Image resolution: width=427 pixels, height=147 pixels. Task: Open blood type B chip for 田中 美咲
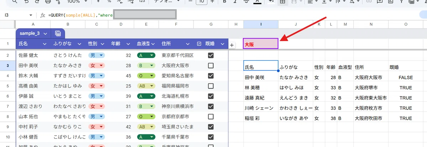coord(146,66)
